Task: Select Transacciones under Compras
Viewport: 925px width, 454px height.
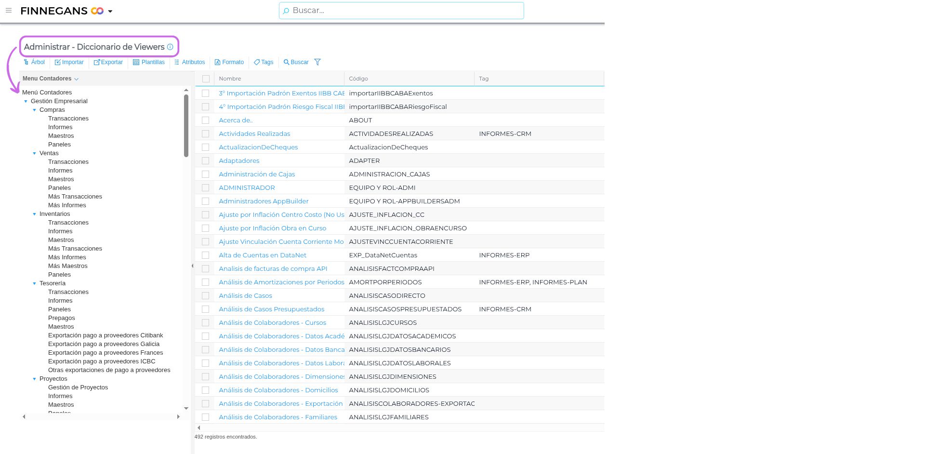Action: [68, 119]
